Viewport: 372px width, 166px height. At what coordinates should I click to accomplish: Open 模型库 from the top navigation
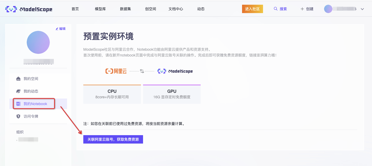click(100, 9)
